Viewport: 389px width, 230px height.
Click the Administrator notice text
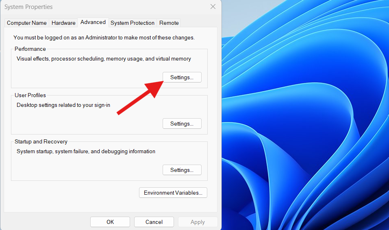pos(104,37)
